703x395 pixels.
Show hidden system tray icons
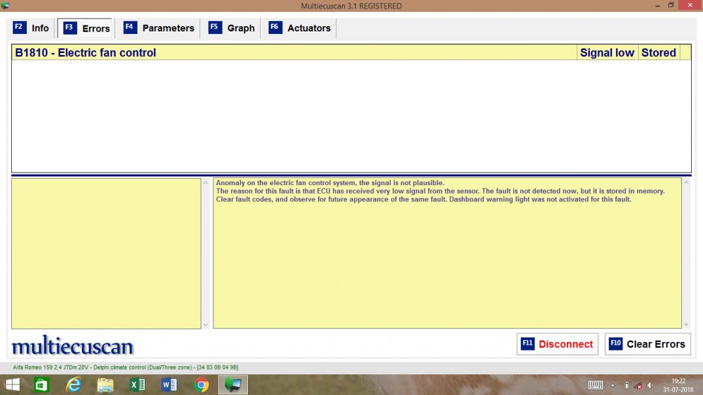[x=613, y=385]
